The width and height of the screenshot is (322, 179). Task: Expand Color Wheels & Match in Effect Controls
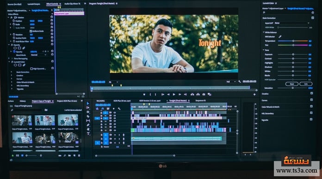pos(12,82)
